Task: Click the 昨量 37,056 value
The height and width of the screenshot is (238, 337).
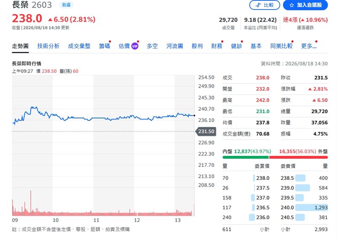Action: point(320,123)
